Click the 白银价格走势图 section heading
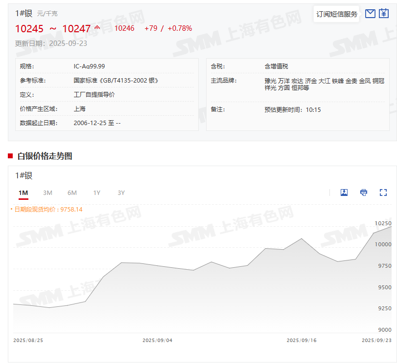 click(45, 156)
